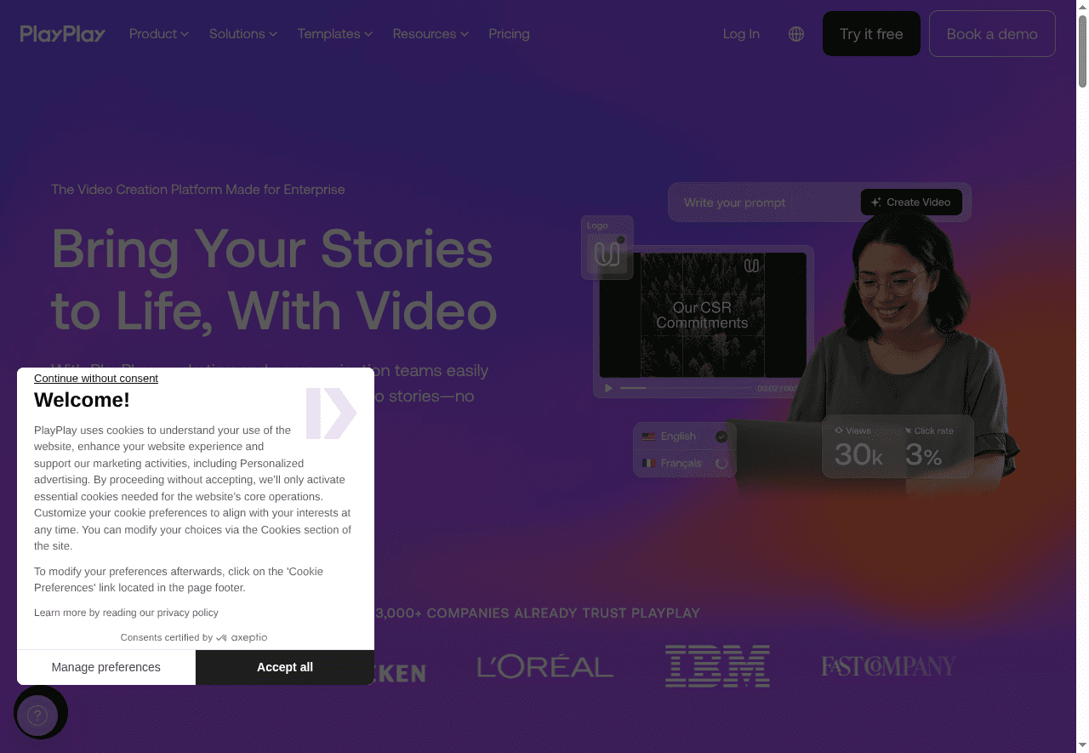Select the English language checkmark
This screenshot has height=753, width=1089.
[721, 436]
